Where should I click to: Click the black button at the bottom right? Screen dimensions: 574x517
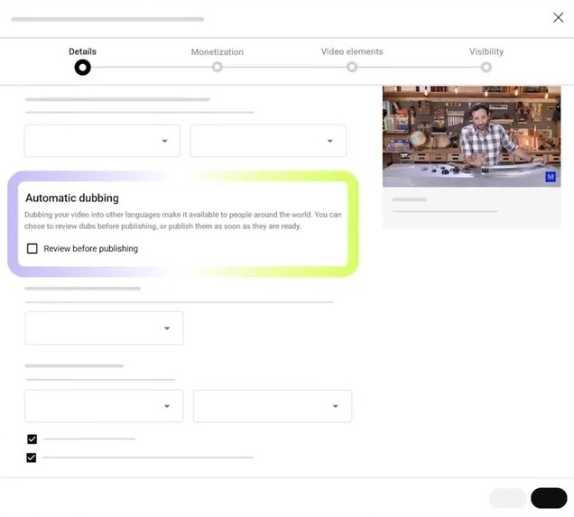pyautogui.click(x=549, y=498)
